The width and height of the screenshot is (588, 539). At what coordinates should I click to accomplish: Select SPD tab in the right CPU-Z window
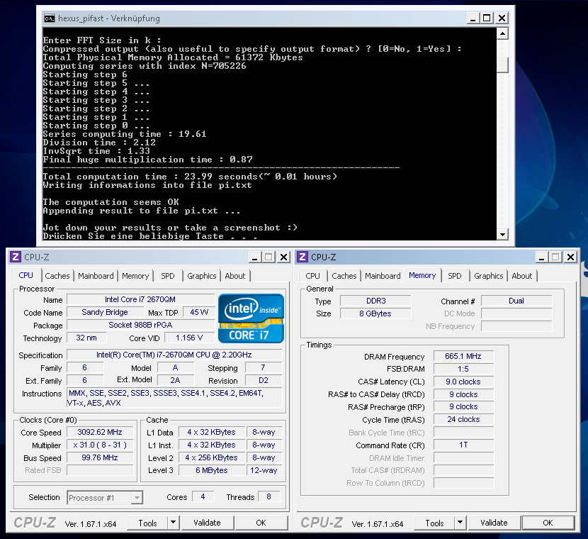tap(455, 276)
